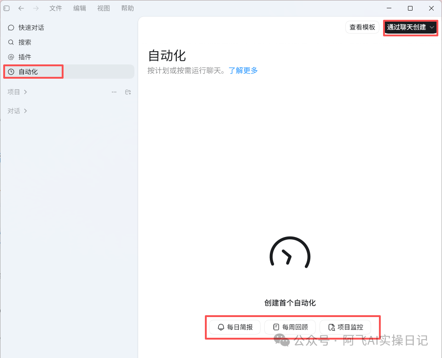Image resolution: width=442 pixels, height=358 pixels.
Task: Open the 视图 menu
Action: (x=104, y=8)
